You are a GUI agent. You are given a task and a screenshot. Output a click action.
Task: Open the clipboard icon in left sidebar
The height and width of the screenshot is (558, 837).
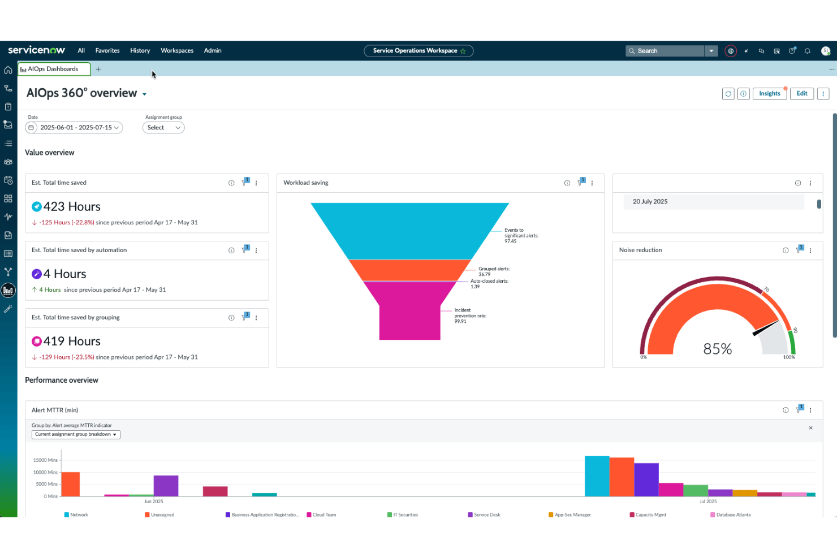(8, 107)
